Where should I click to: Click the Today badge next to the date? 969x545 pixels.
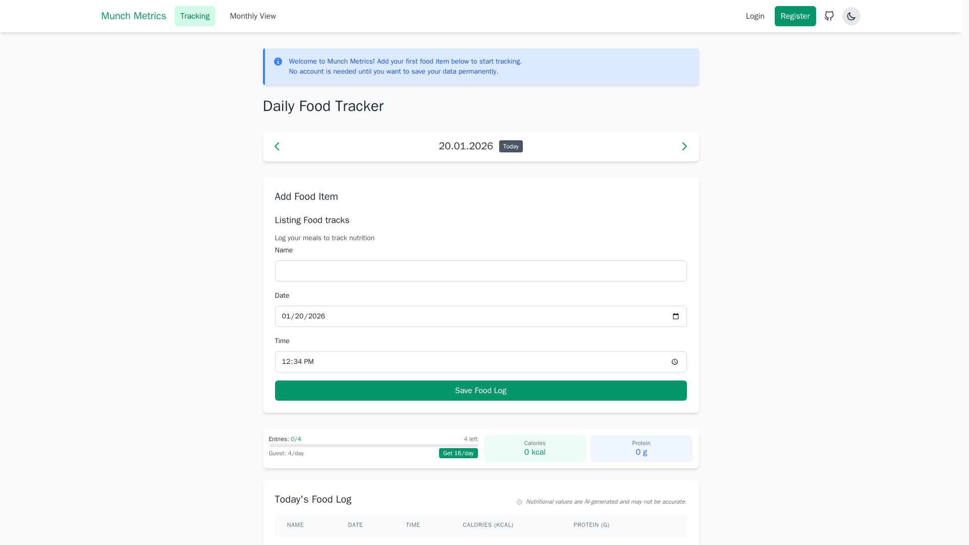point(511,146)
